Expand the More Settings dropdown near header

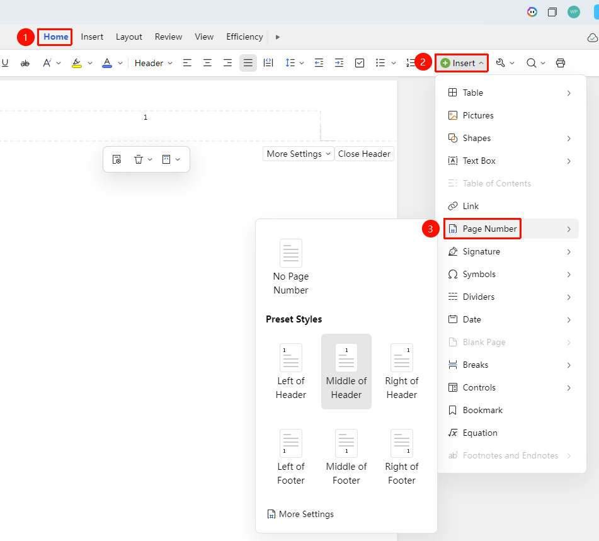coord(299,154)
